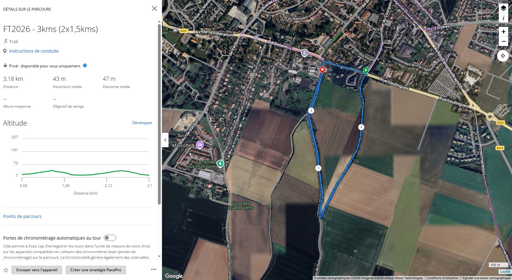Image resolution: width=512 pixels, height=280 pixels.
Task: Close the course details panel
Action: 154,8
